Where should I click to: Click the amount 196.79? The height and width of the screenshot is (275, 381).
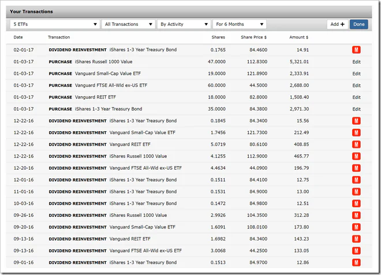point(301,168)
